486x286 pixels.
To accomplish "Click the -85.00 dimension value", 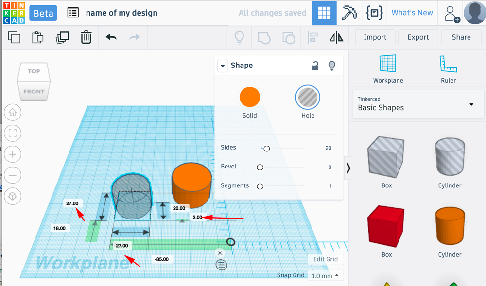I will pyautogui.click(x=161, y=259).
